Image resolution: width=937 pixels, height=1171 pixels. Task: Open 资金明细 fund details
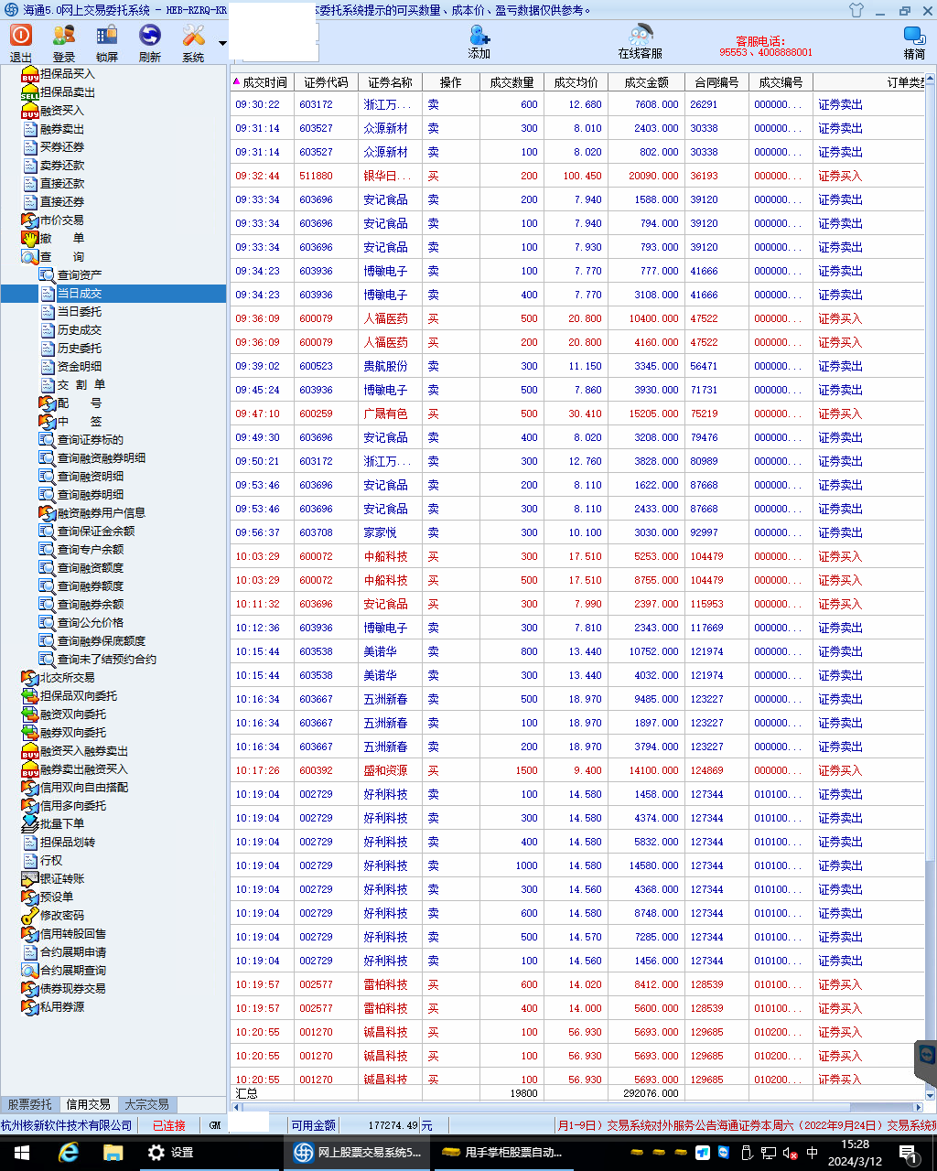[80, 366]
